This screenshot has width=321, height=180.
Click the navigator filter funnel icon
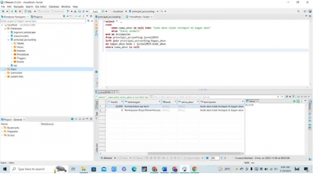[88, 21]
